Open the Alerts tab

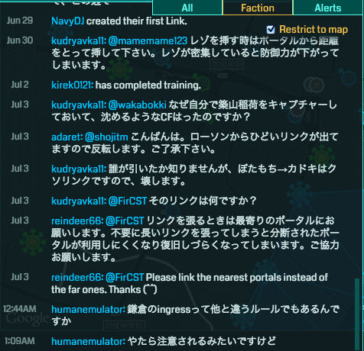coord(328,8)
